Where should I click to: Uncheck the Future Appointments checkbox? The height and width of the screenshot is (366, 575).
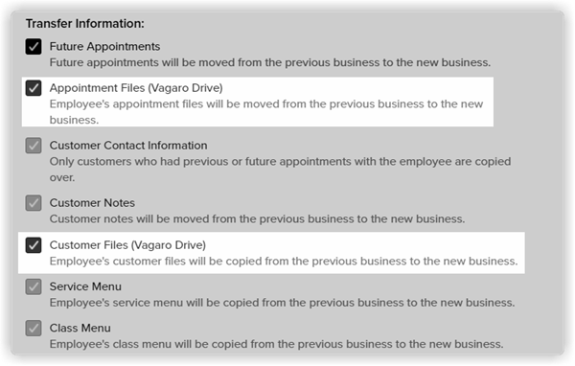coord(34,47)
